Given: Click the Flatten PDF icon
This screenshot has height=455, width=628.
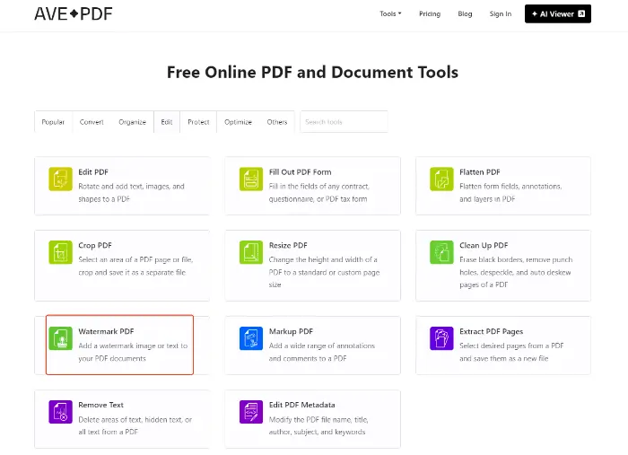Looking at the screenshot, I should [x=441, y=179].
